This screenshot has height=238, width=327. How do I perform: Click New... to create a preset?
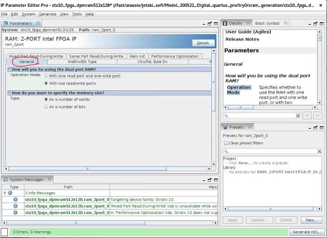tap(311, 220)
